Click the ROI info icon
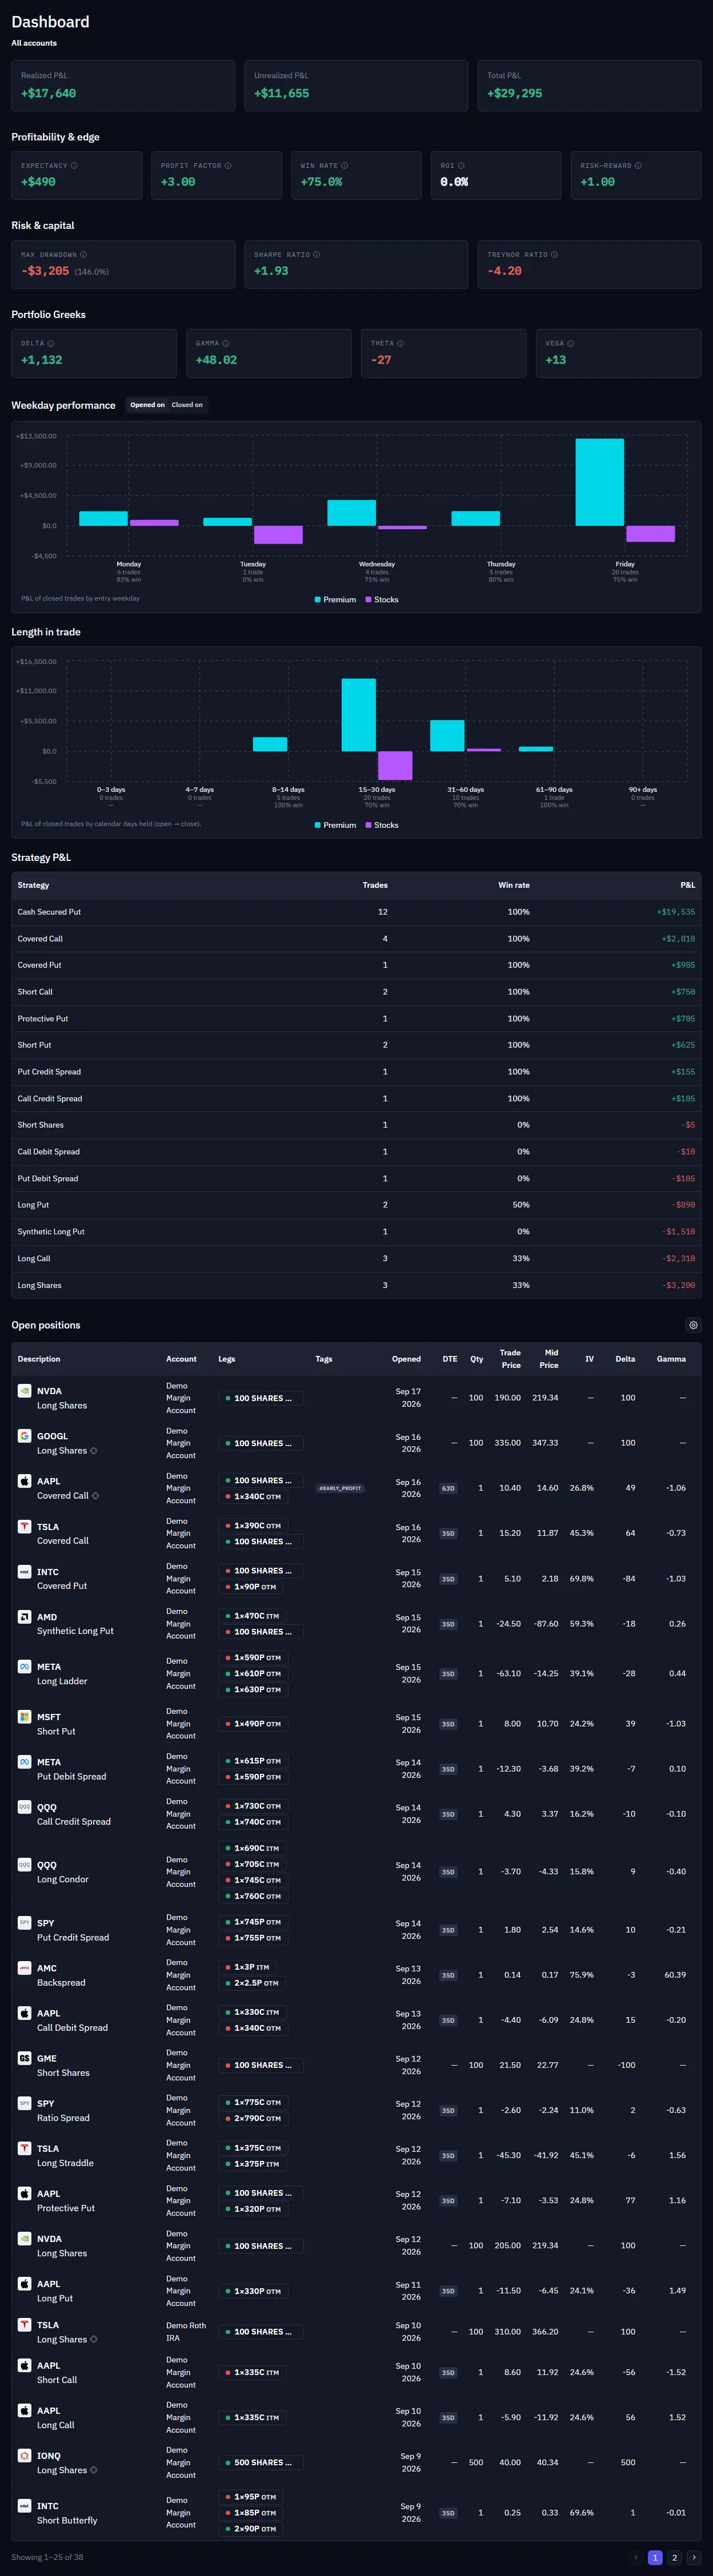Screen dimensions: 713x2576 pos(461,166)
